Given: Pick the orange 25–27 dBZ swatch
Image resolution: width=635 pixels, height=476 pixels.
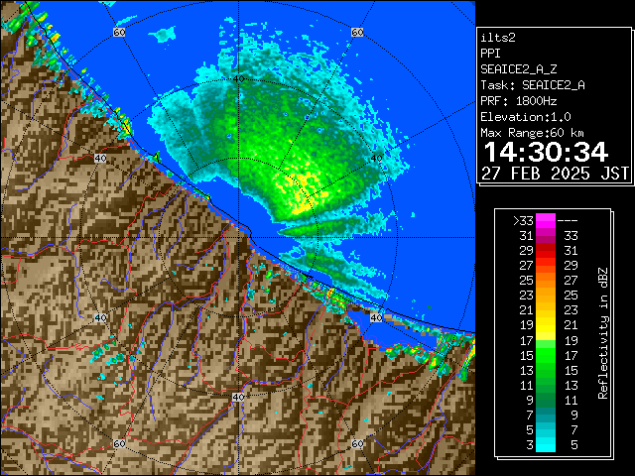Looking at the screenshot, I should click(x=546, y=281).
